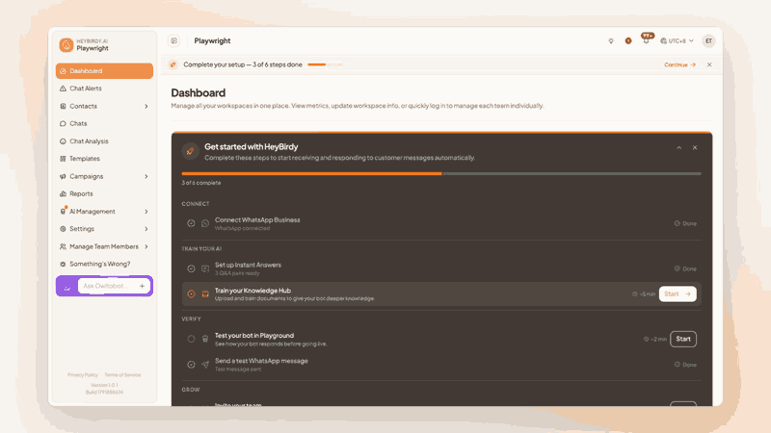Image resolution: width=771 pixels, height=433 pixels.
Task: Start the Train your Knowledge Hub step
Action: 678,294
